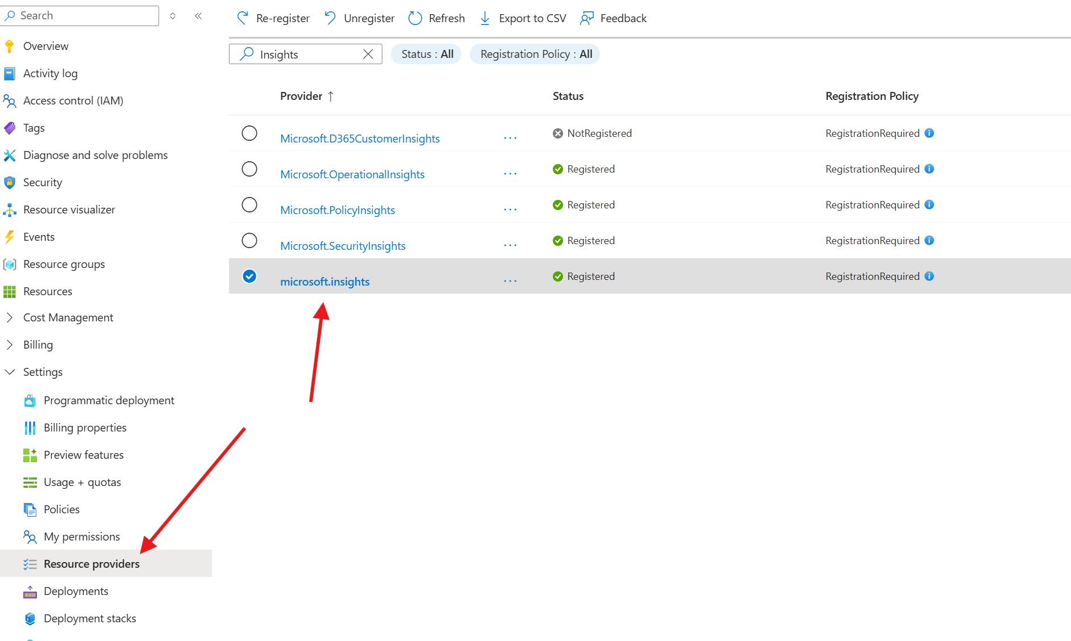
Task: Click info icon on Microsoft.SecurityInsights policy
Action: pyautogui.click(x=930, y=240)
